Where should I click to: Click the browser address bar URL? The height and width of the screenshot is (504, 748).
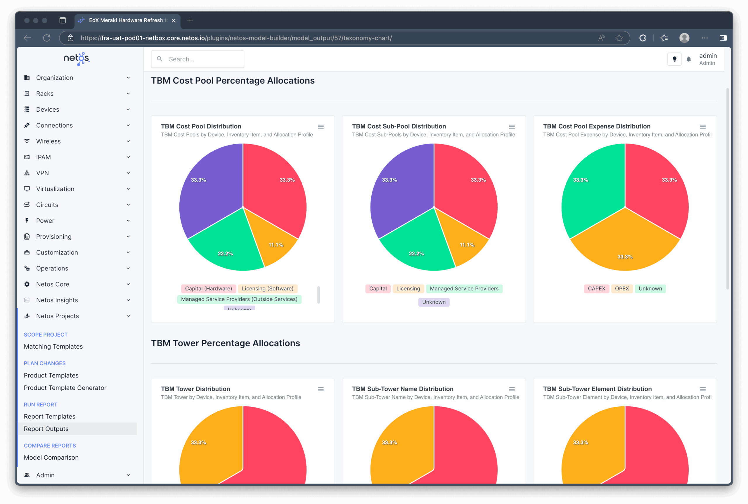pos(236,38)
